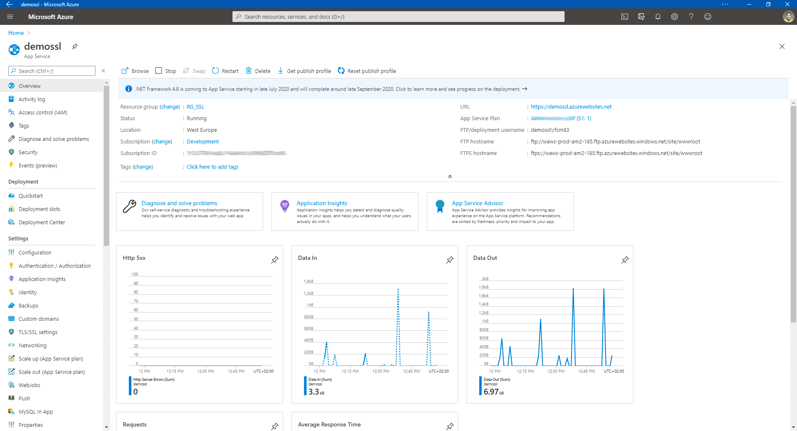Open the Development subscription link
The height and width of the screenshot is (431, 797).
(x=203, y=141)
